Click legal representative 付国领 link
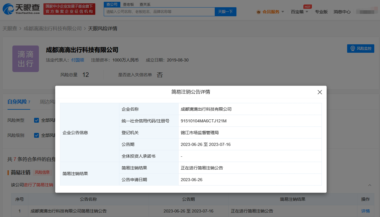 78,60
